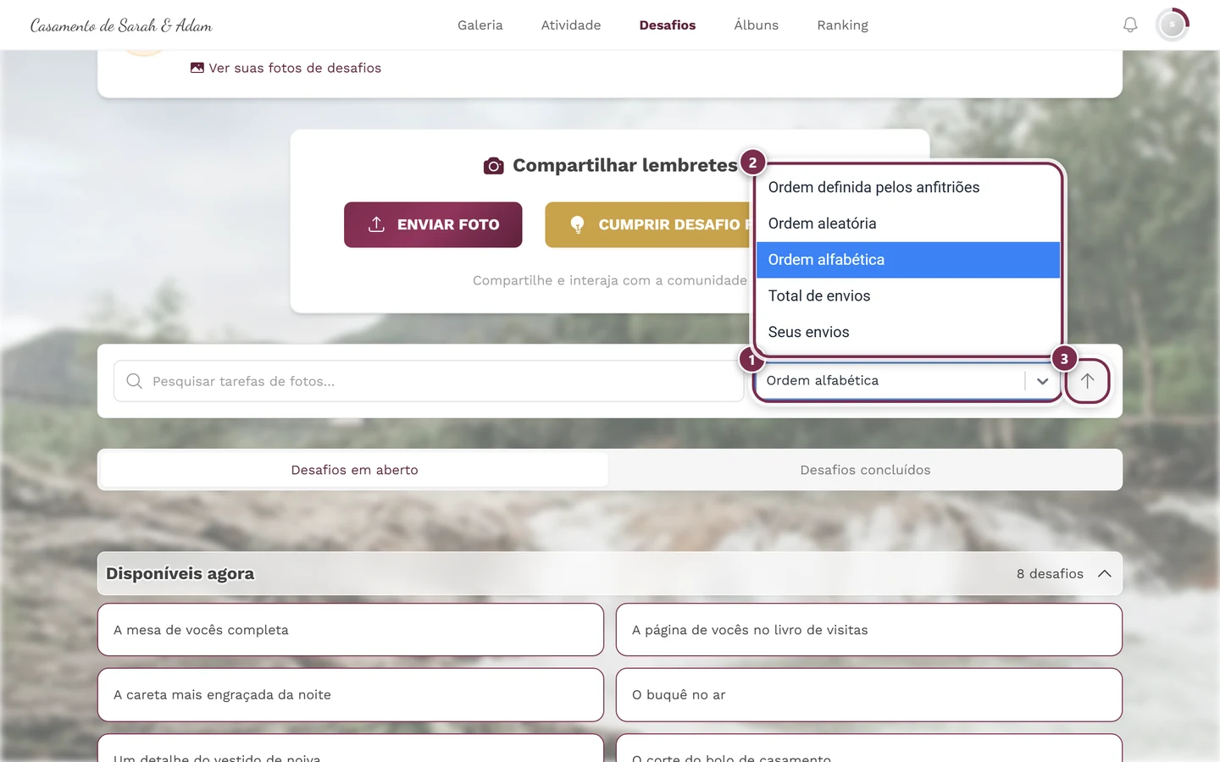This screenshot has height=762, width=1220.
Task: Open the user profile avatar
Action: click(1173, 25)
